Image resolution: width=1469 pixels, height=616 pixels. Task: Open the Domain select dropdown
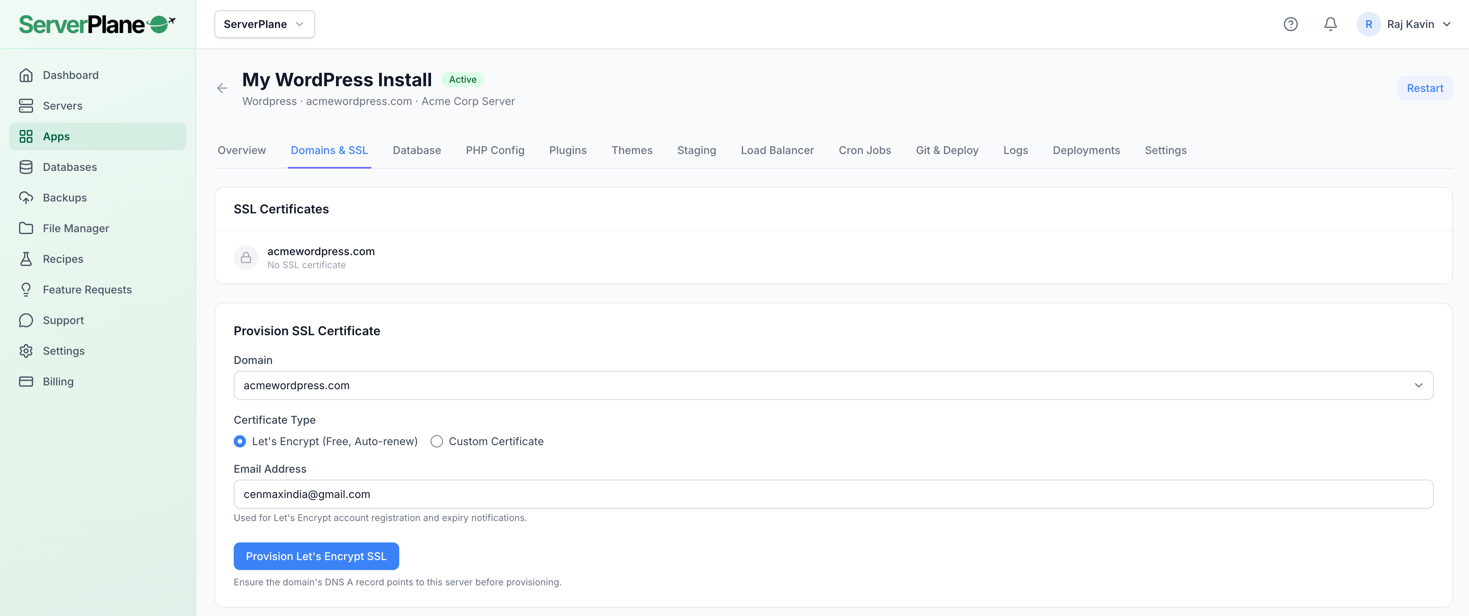[833, 385]
